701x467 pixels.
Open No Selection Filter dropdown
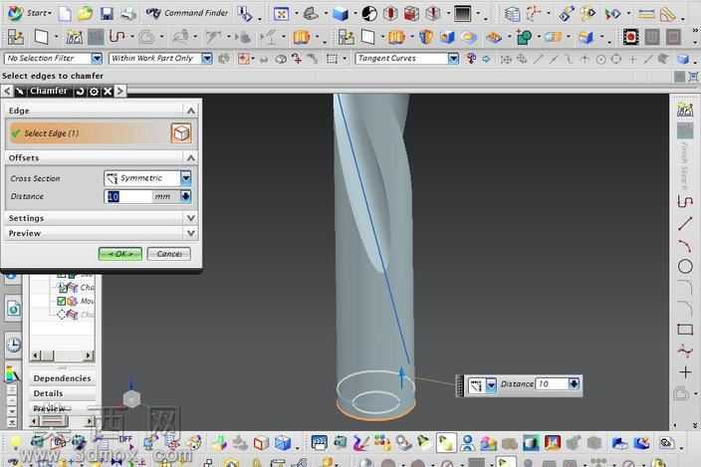(x=97, y=58)
